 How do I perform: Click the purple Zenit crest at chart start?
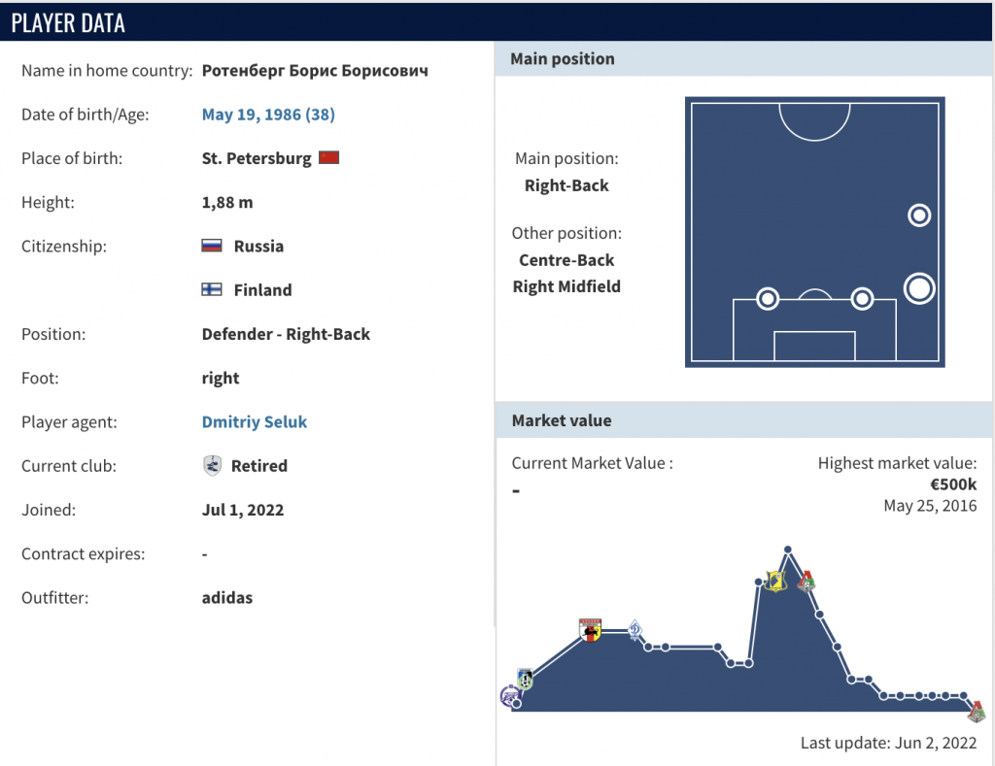point(509,695)
